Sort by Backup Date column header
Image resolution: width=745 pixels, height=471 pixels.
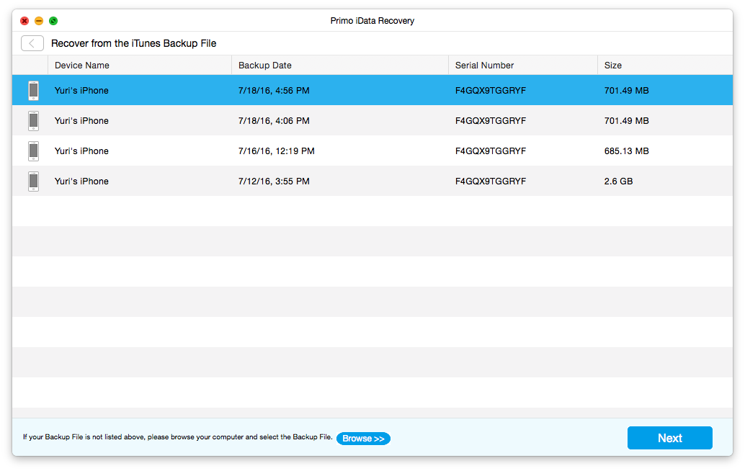click(x=265, y=65)
